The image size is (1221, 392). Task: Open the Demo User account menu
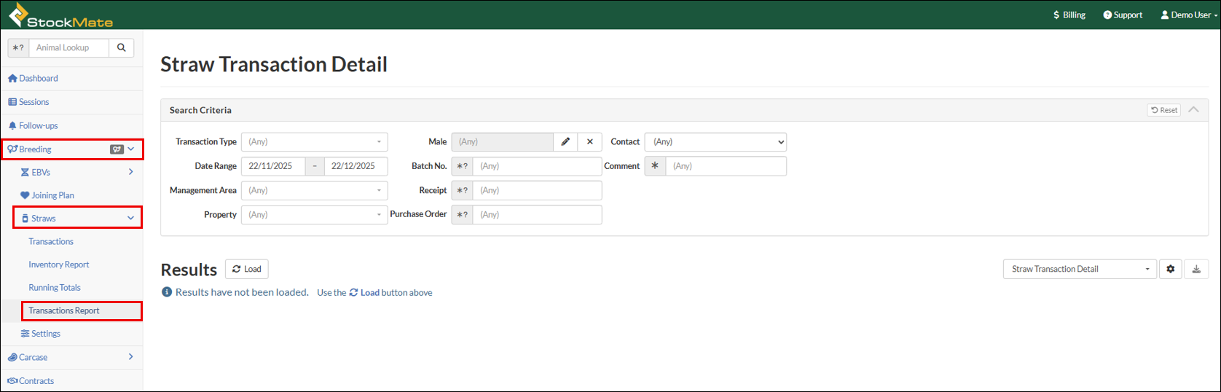pyautogui.click(x=1189, y=15)
